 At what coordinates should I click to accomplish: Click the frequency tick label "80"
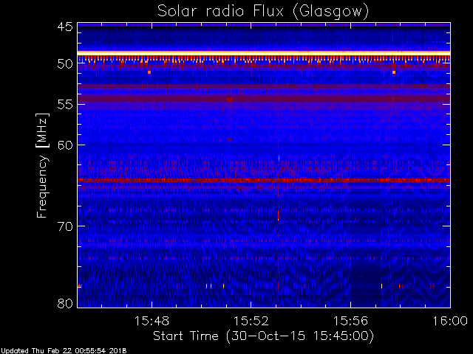65,303
